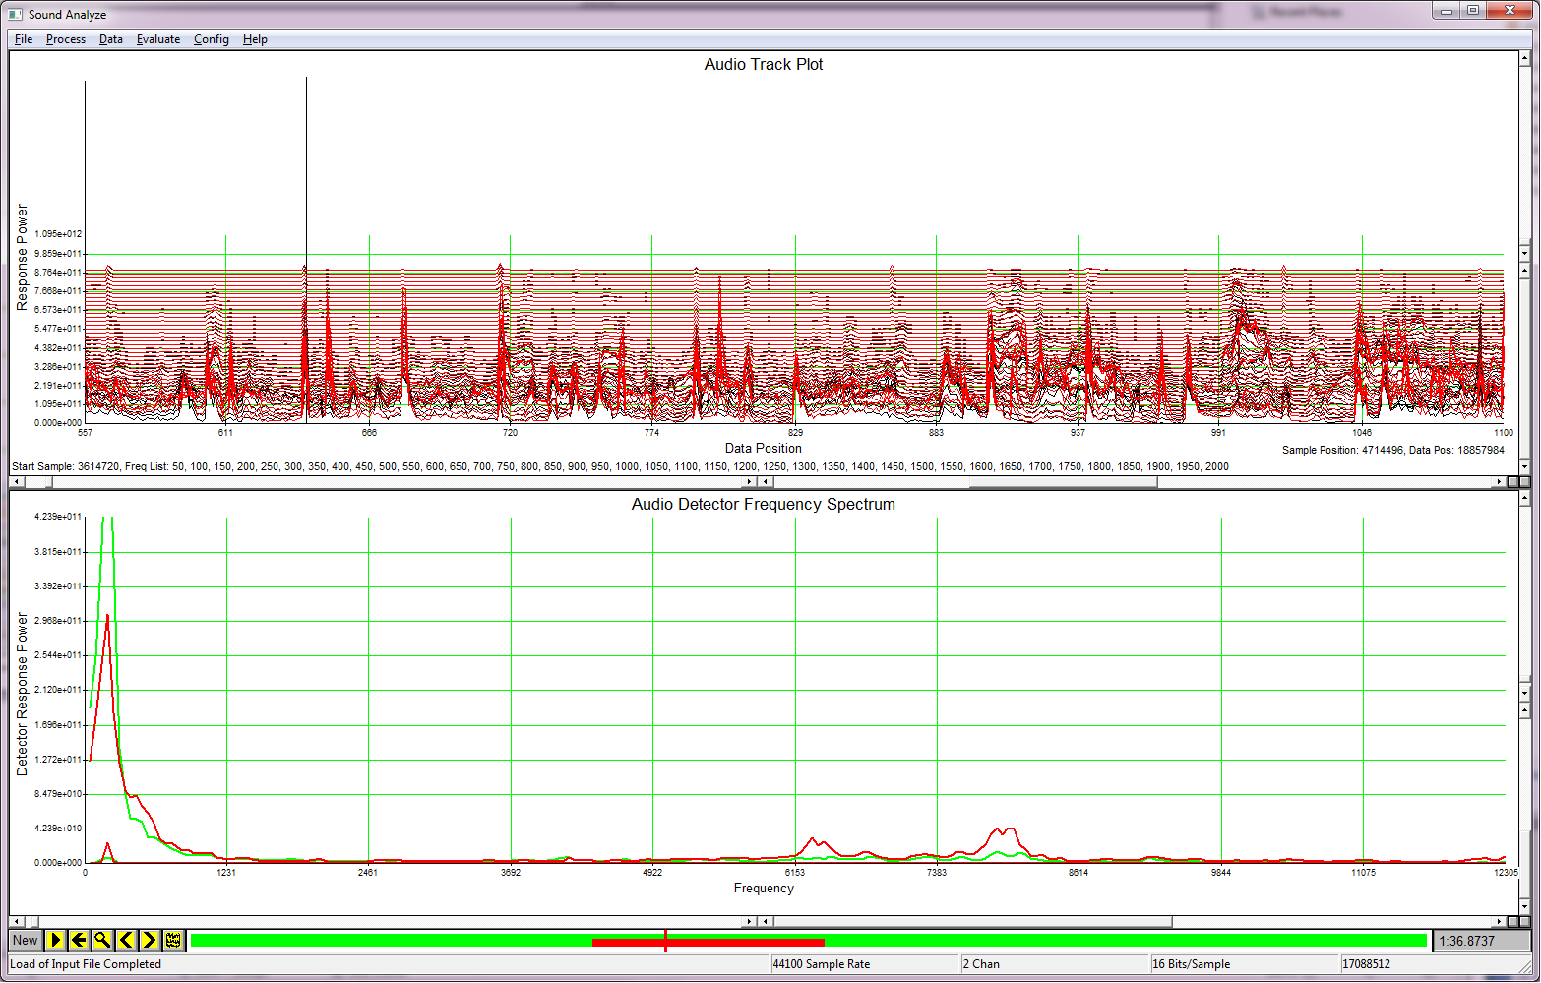The height and width of the screenshot is (983, 1541).
Task: Click the red segment on the seek bar
Action: point(709,940)
